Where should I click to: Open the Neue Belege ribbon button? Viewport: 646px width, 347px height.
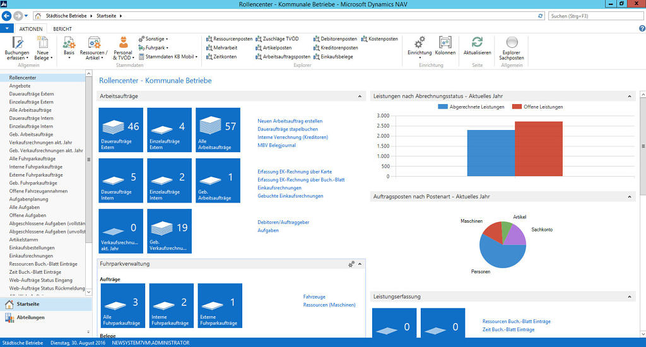tap(43, 48)
